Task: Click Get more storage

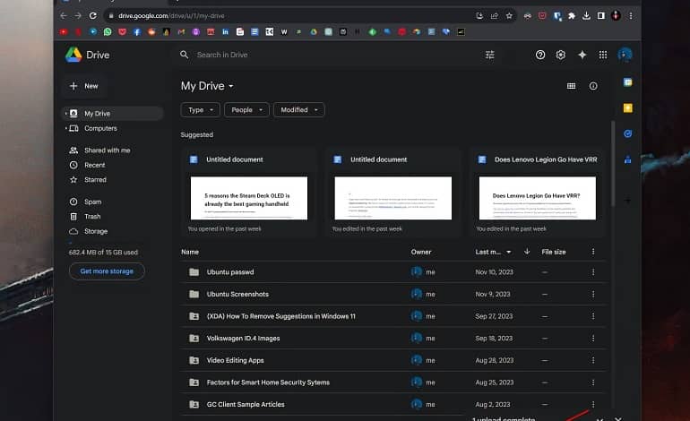Action: click(107, 271)
